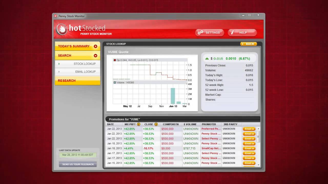Click the arrow icon on Today's Summary
Screen dimensions: 328x184
(95, 46)
